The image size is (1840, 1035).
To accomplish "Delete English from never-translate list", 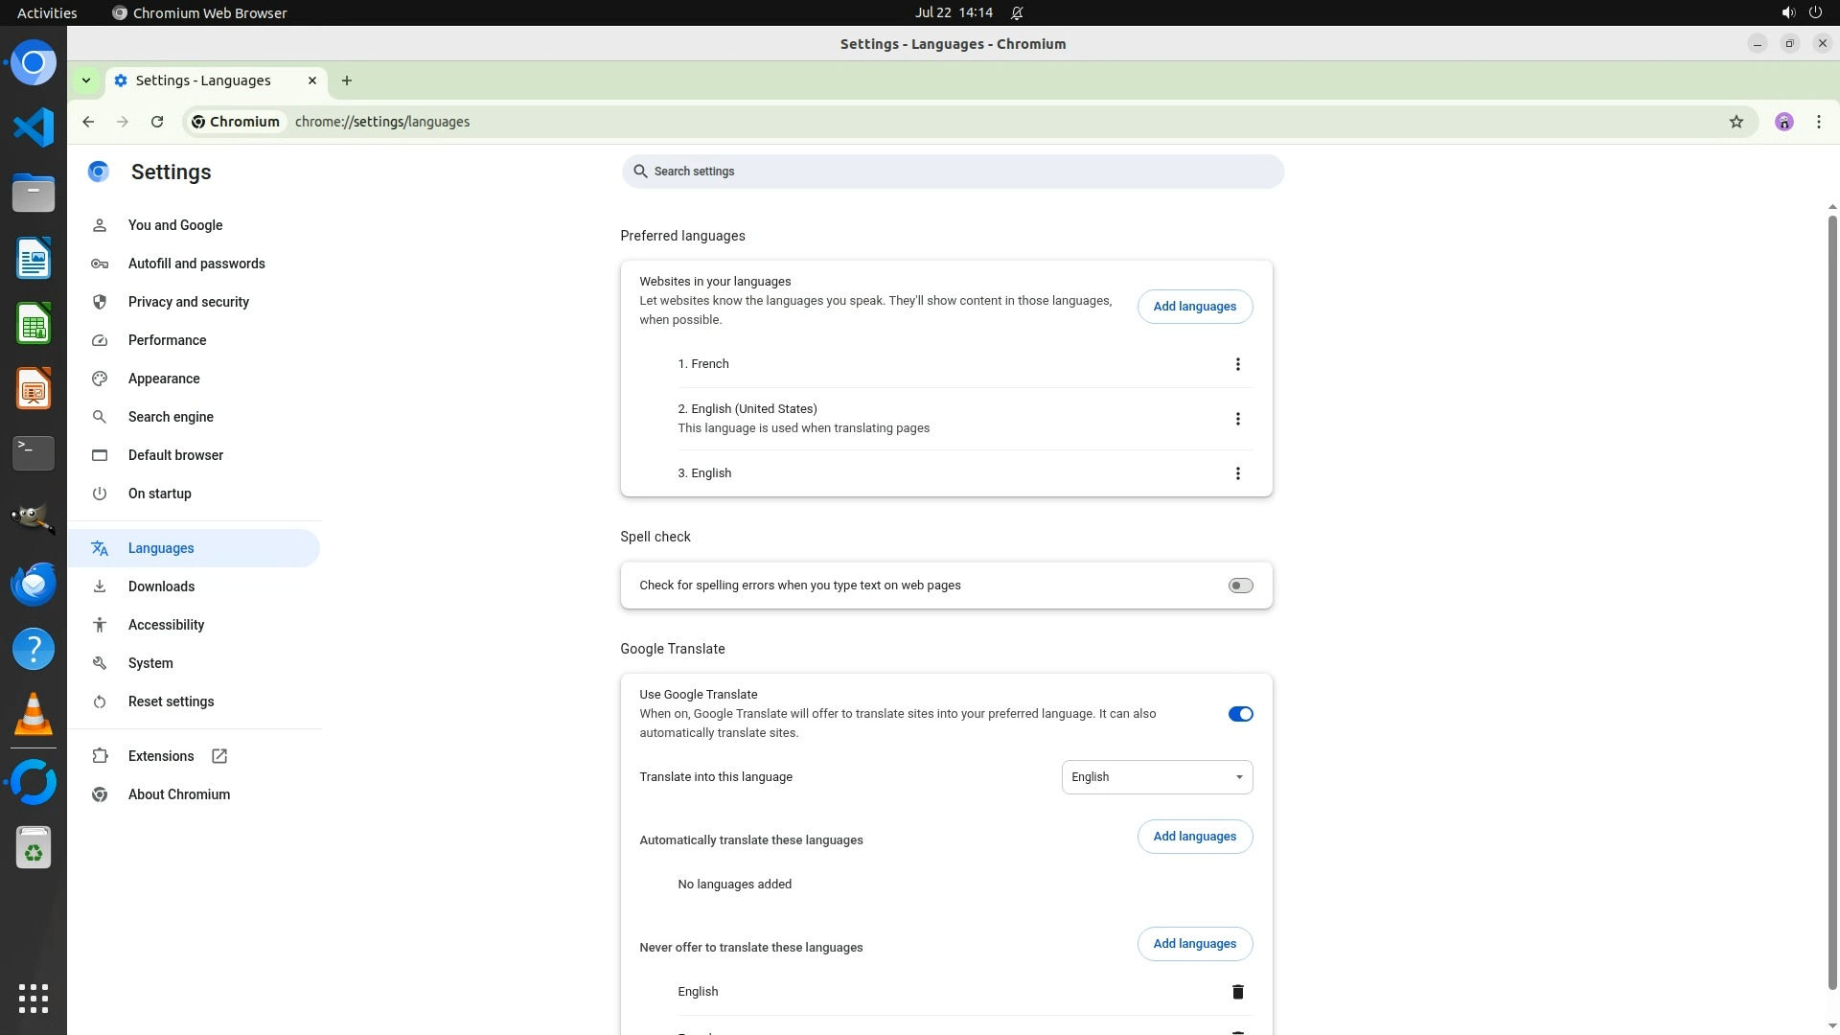I will pos(1237,992).
